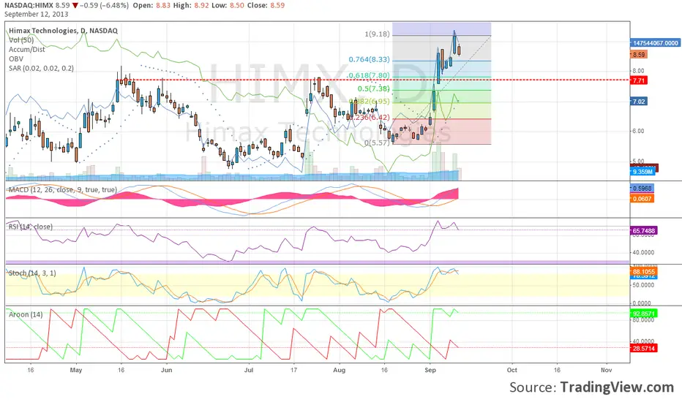Image resolution: width=682 pixels, height=402 pixels.
Task: Click the Jun label on the time axis
Action: tap(167, 370)
